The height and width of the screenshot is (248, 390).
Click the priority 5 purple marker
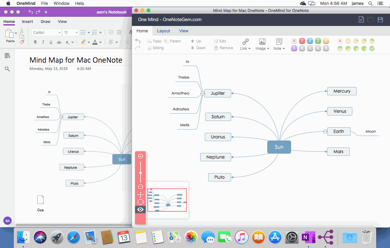click(294, 48)
